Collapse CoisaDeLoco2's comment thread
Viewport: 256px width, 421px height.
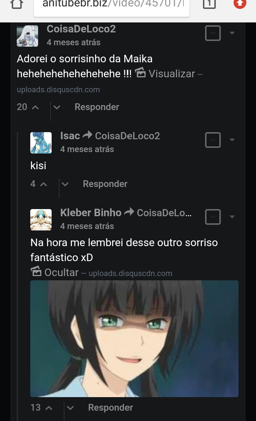tap(213, 33)
